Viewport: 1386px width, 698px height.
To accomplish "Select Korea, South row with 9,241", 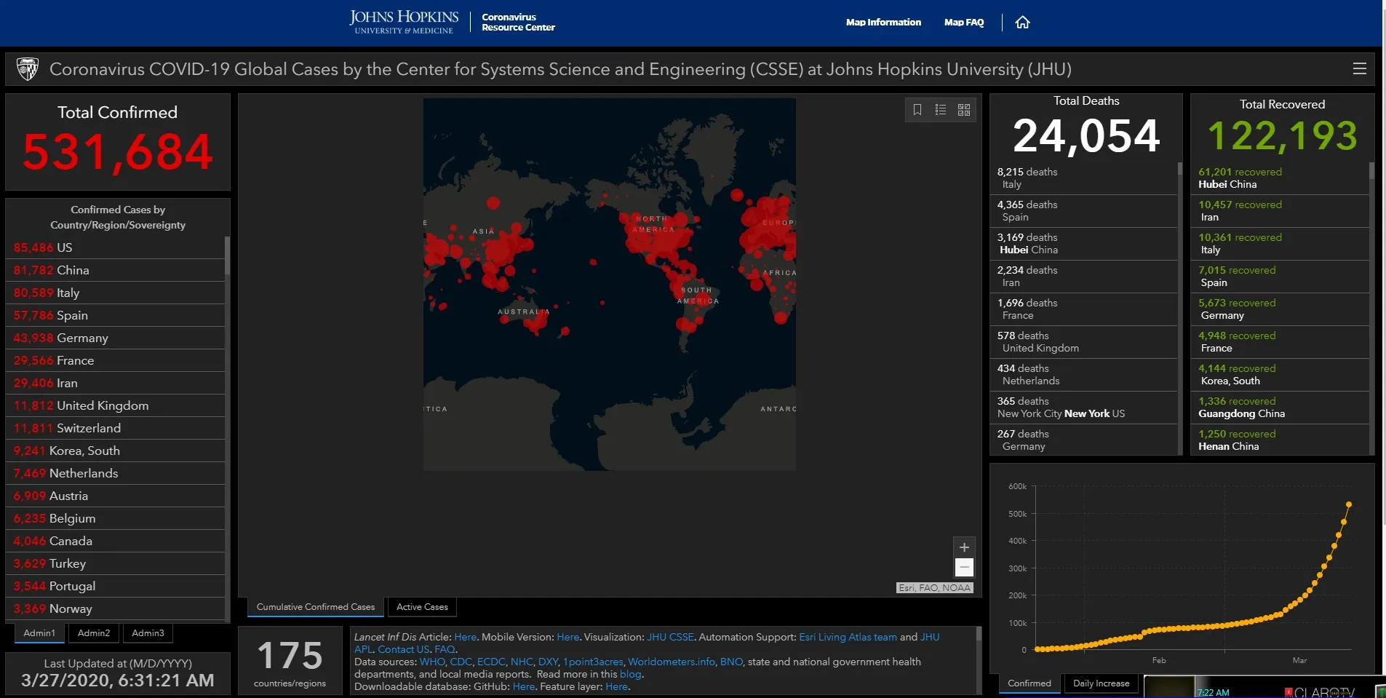I will pos(116,451).
